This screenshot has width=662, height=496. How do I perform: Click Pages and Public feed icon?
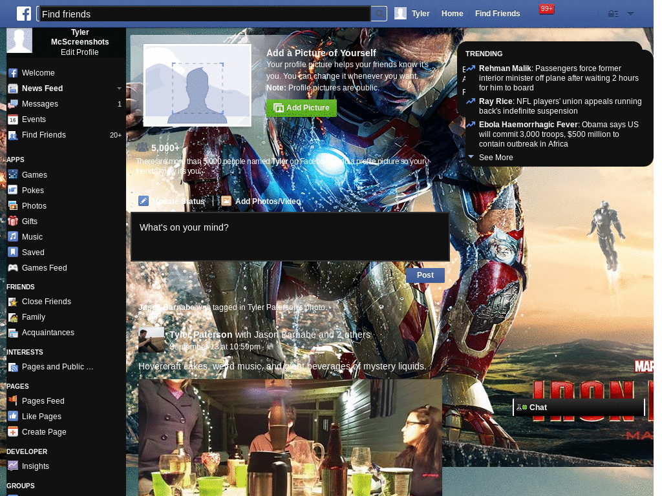pos(13,367)
